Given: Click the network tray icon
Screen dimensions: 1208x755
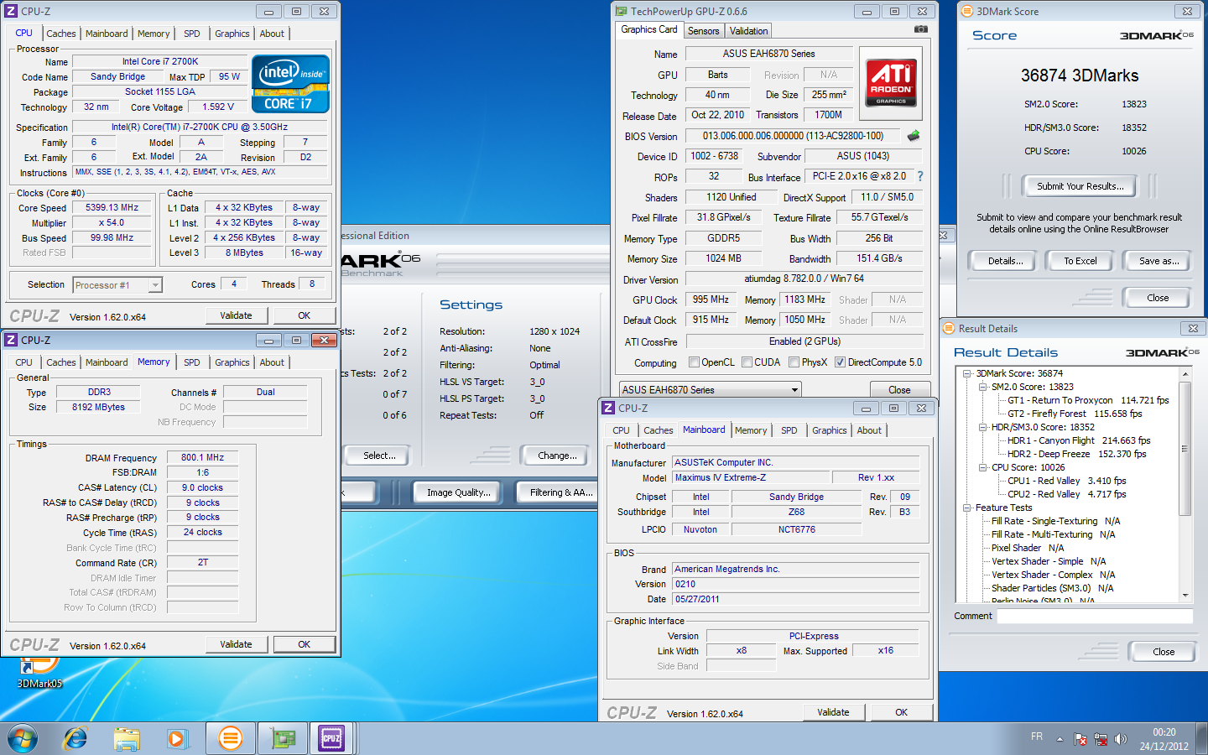Looking at the screenshot, I should point(1100,739).
